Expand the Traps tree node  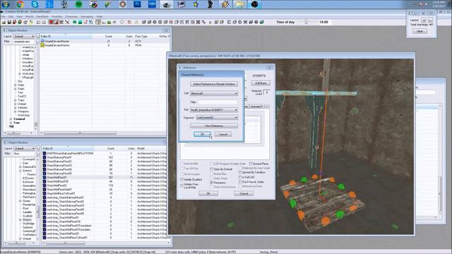click(15, 100)
